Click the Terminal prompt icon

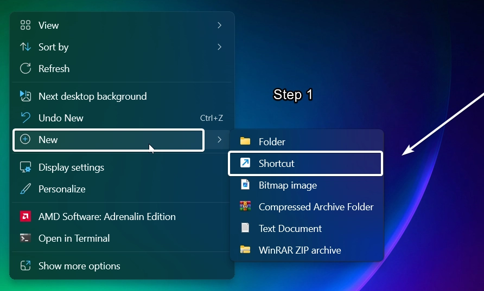26,238
